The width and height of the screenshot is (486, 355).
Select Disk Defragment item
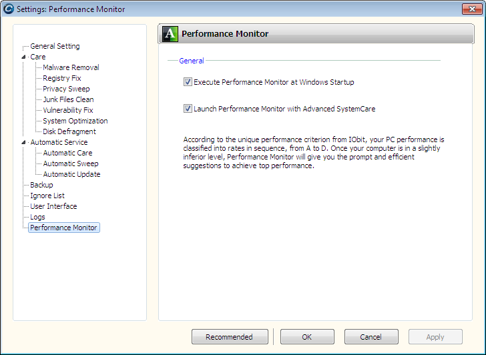[x=69, y=131]
